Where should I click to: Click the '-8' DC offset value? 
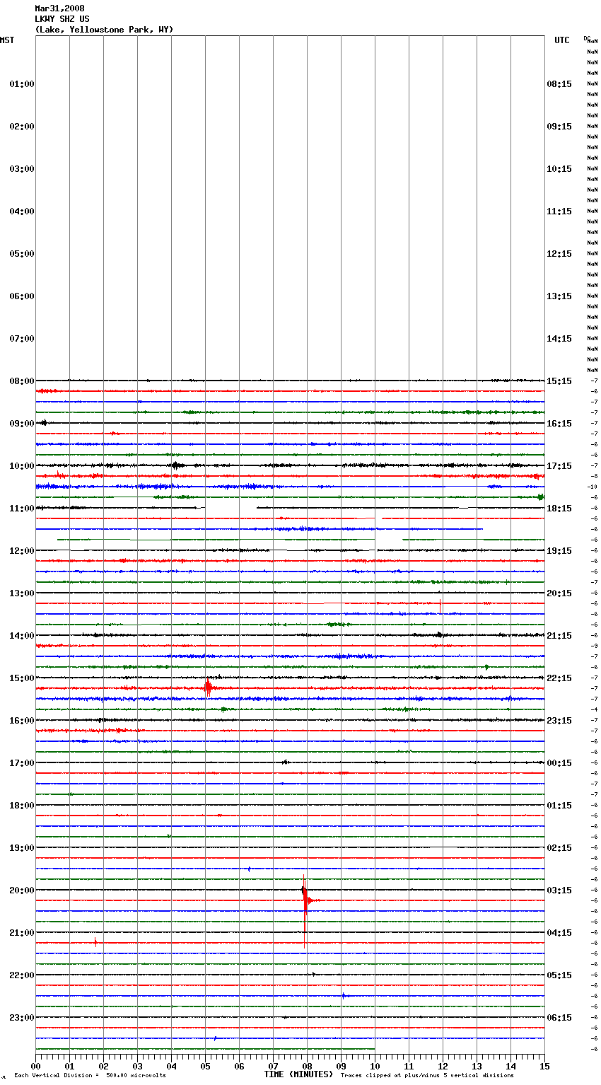tap(595, 477)
